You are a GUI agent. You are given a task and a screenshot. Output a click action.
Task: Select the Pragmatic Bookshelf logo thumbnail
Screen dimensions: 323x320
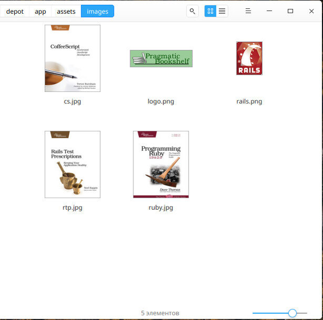(x=161, y=58)
